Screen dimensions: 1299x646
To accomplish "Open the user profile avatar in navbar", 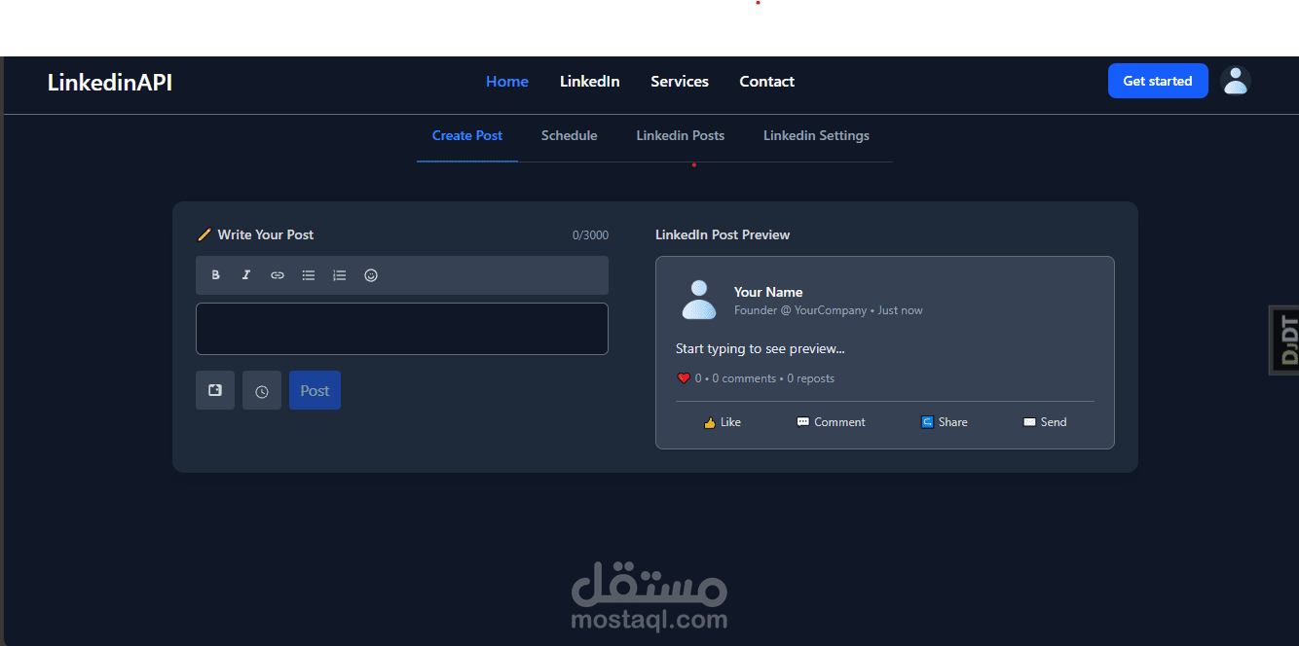I will click(1236, 81).
